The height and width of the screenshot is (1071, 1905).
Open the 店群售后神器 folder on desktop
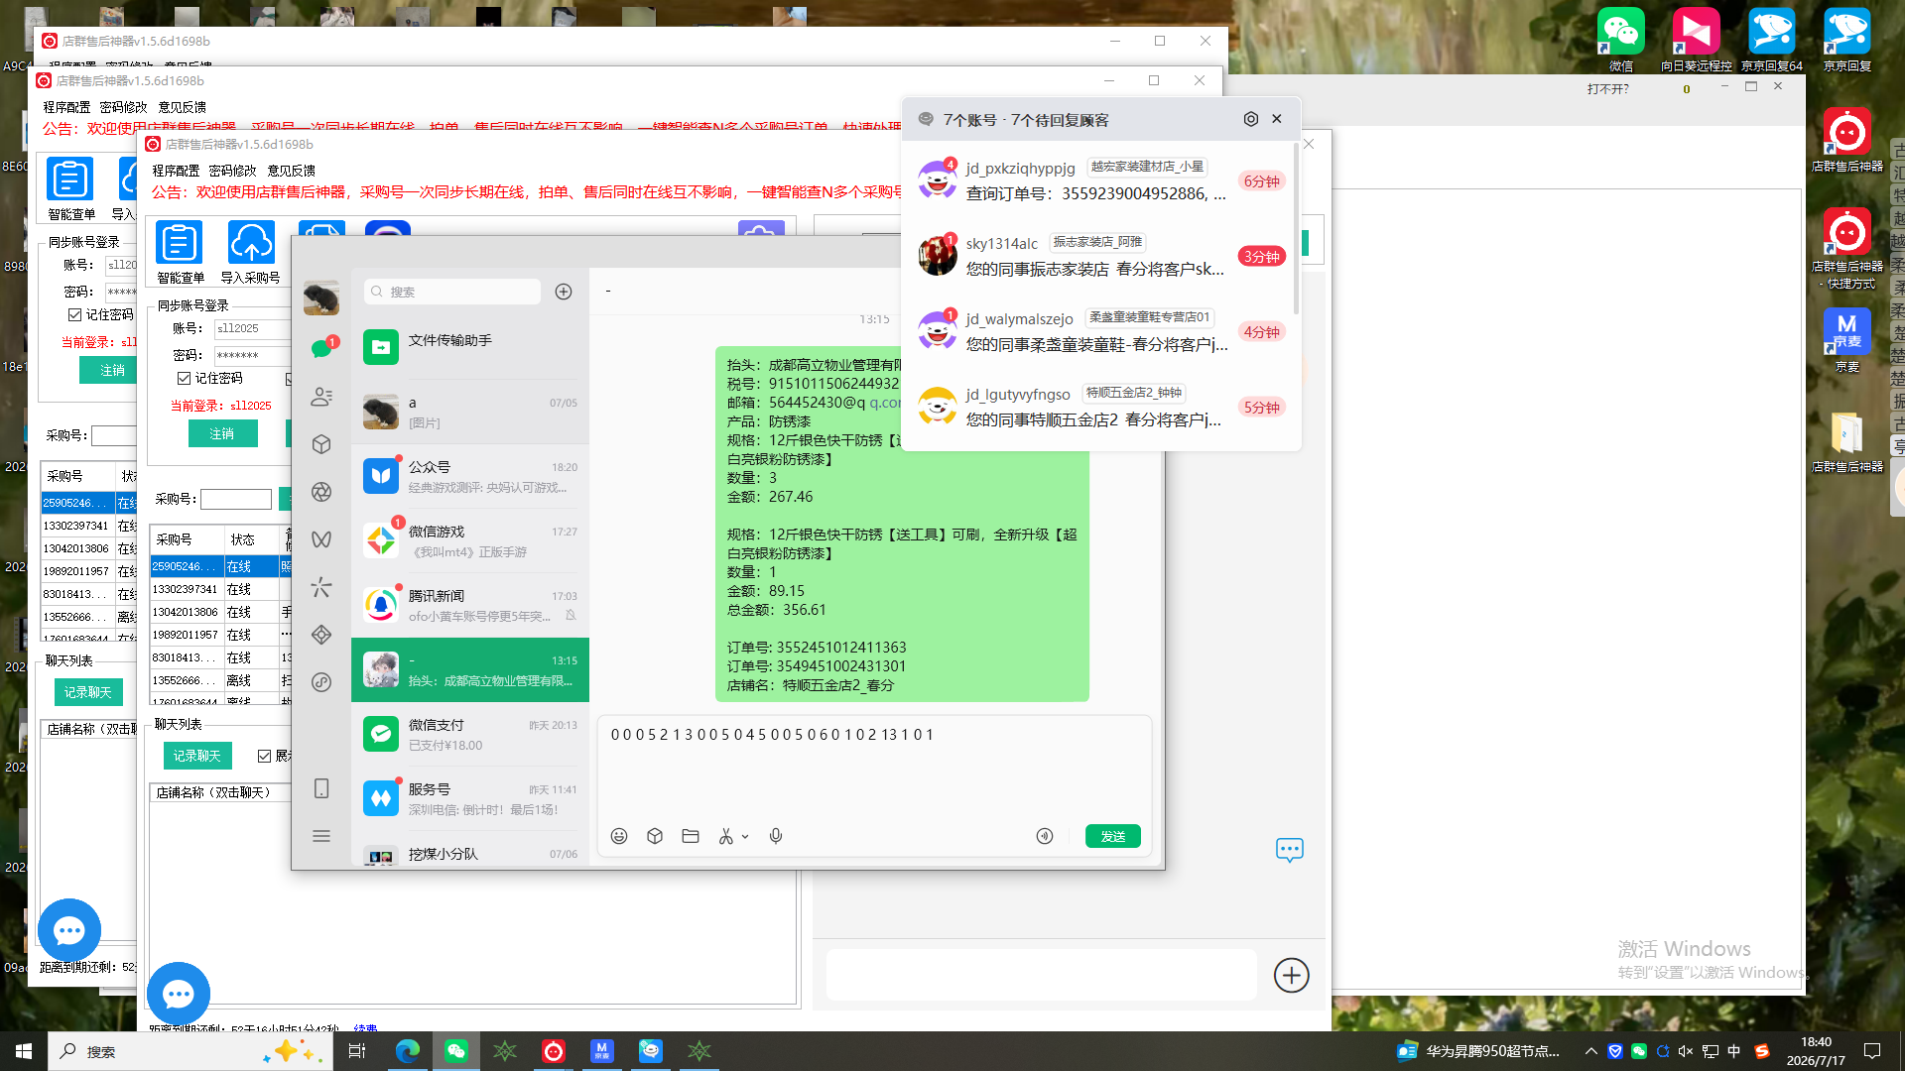tap(1846, 442)
